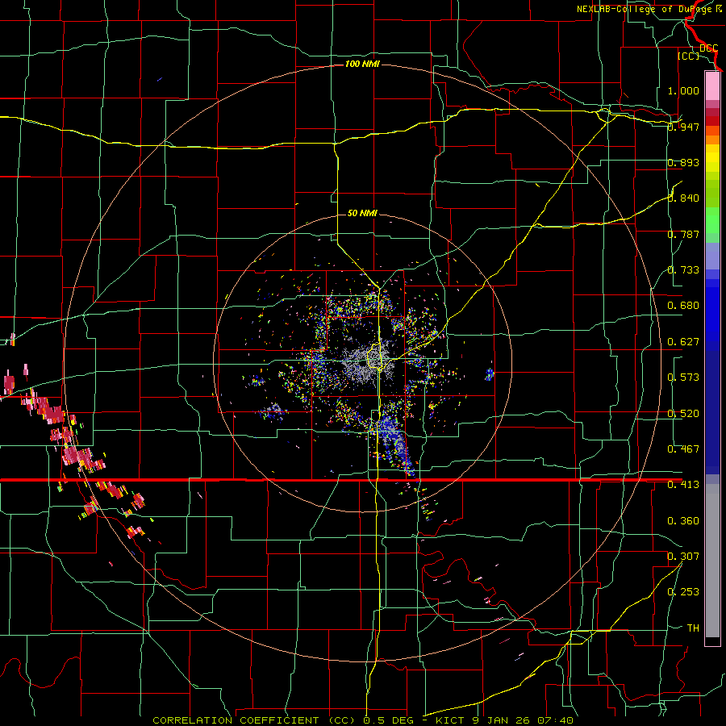
Task: Click the 07:40 timestamp
Action: pos(555,720)
